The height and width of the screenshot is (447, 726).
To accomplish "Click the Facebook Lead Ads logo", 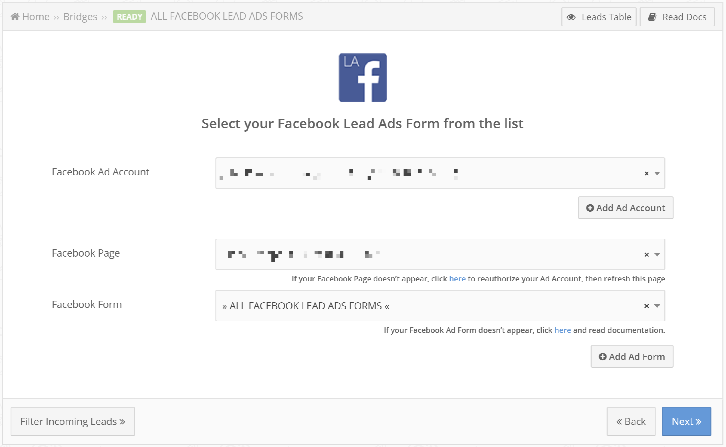I will click(x=362, y=78).
